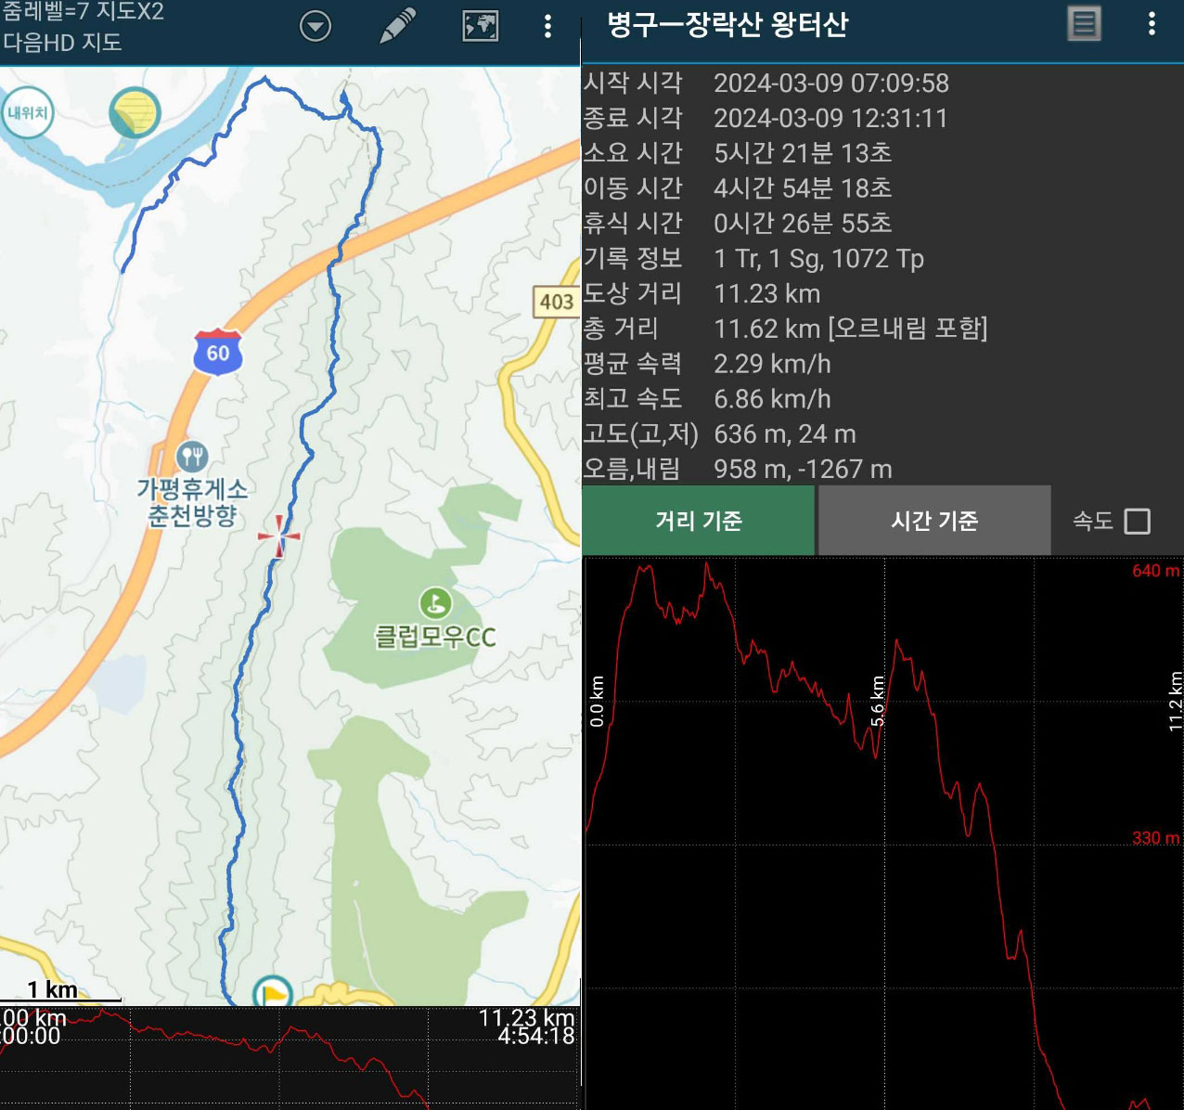The height and width of the screenshot is (1110, 1184).
Task: Tap the 0.0 km chart start label
Action: coord(597,701)
